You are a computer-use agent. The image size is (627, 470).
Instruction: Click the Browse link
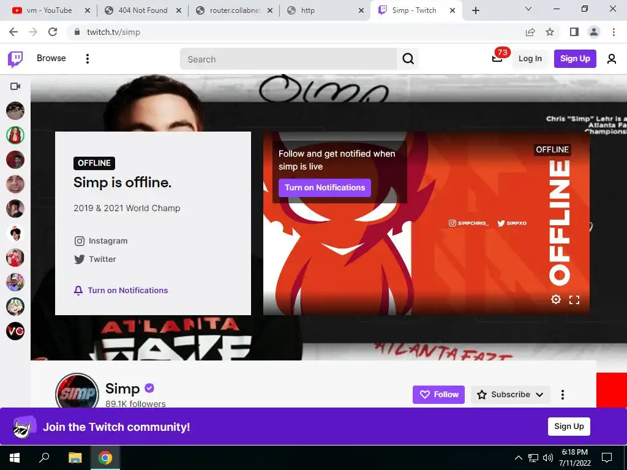[51, 58]
